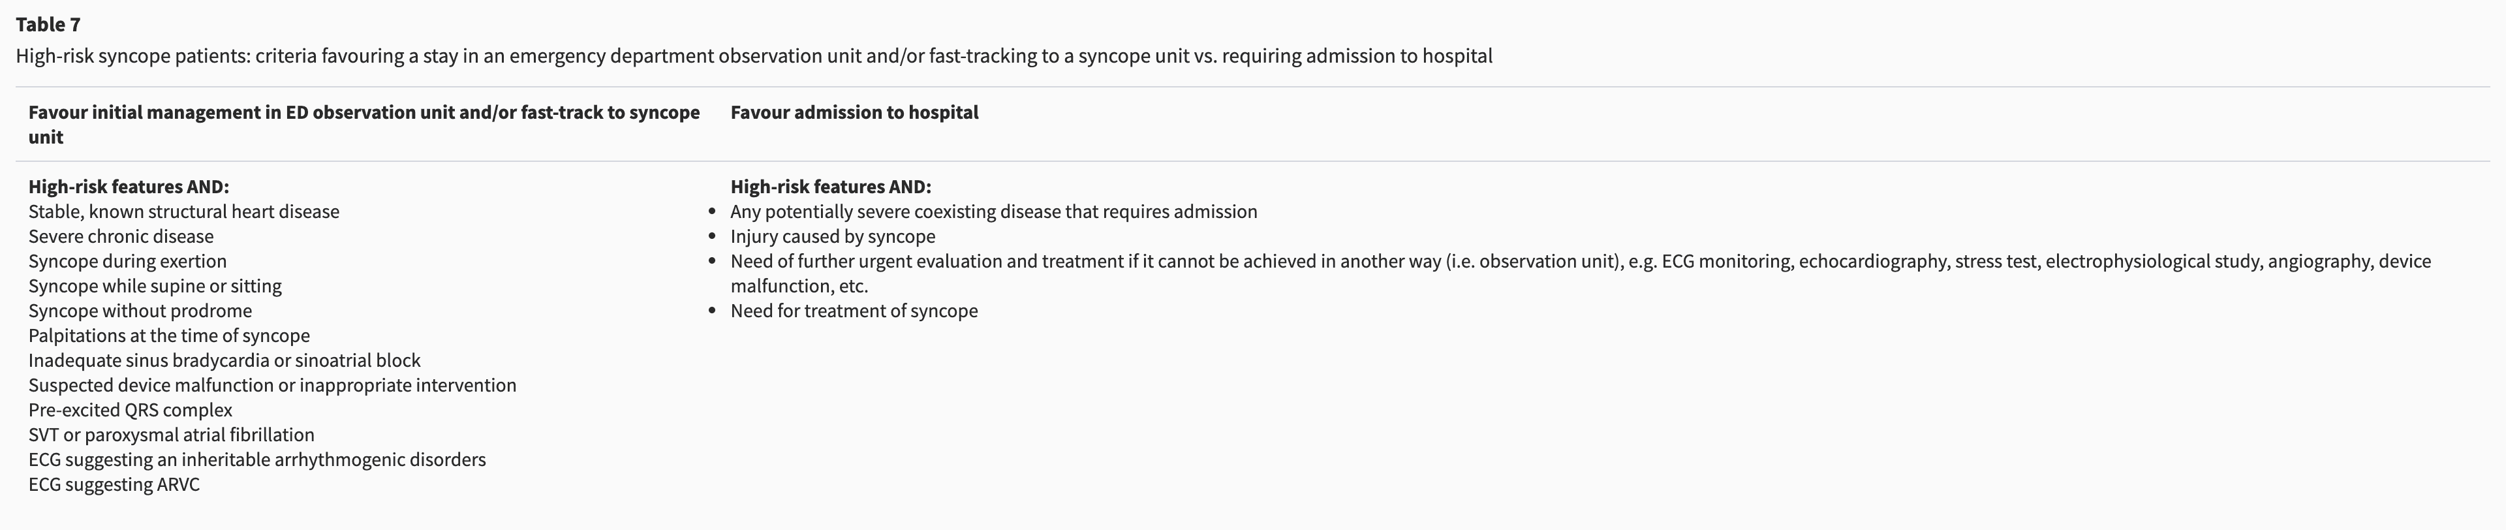Click the 'Injury caused by syncope' bullet

tap(833, 236)
